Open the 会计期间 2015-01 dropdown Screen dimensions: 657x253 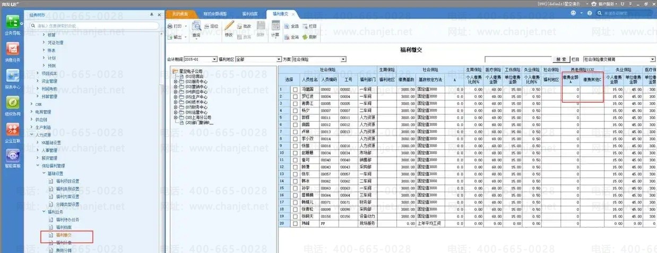point(214,59)
